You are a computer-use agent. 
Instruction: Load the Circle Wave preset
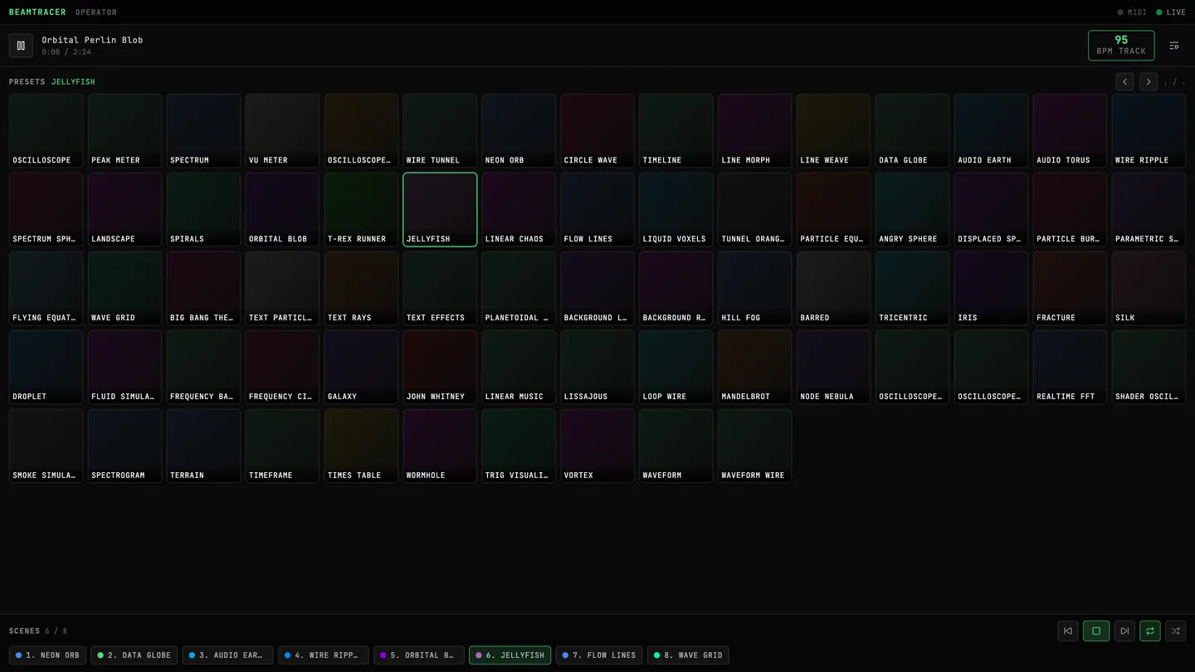[x=597, y=131]
